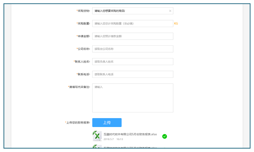Focus the 联系人姓名 contact name input
The width and height of the screenshot is (254, 152).
[x=132, y=62]
